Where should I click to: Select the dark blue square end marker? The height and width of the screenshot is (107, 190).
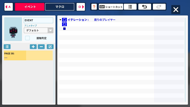coord(64,29)
